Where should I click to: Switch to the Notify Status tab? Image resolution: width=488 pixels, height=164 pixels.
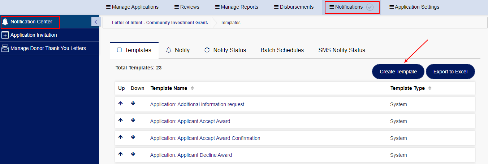tap(225, 50)
